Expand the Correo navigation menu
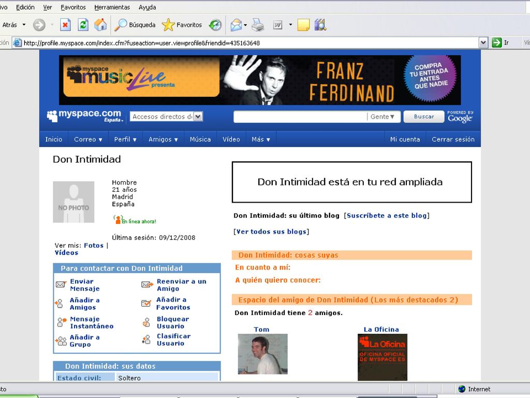Screen dimensions: 530x398 pos(88,139)
